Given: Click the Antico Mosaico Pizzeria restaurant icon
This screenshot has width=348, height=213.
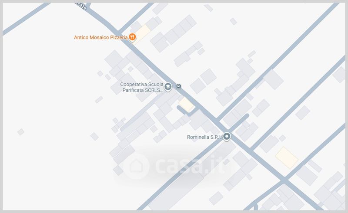Looking at the screenshot, I should click(132, 37).
